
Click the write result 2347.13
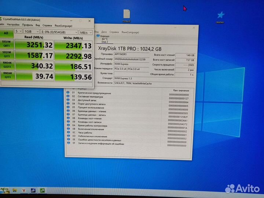pos(73,45)
